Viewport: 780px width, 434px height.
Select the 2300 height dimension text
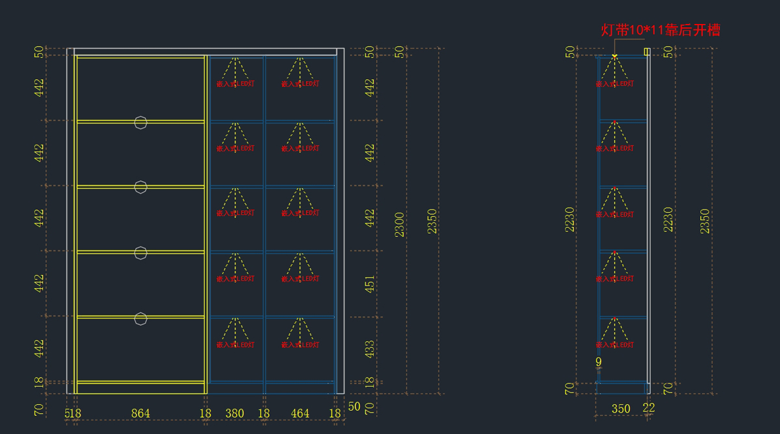[x=400, y=224]
